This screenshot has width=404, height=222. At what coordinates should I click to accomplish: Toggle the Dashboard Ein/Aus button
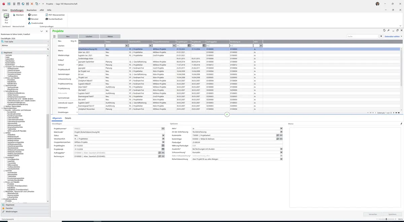(x=6, y=18)
